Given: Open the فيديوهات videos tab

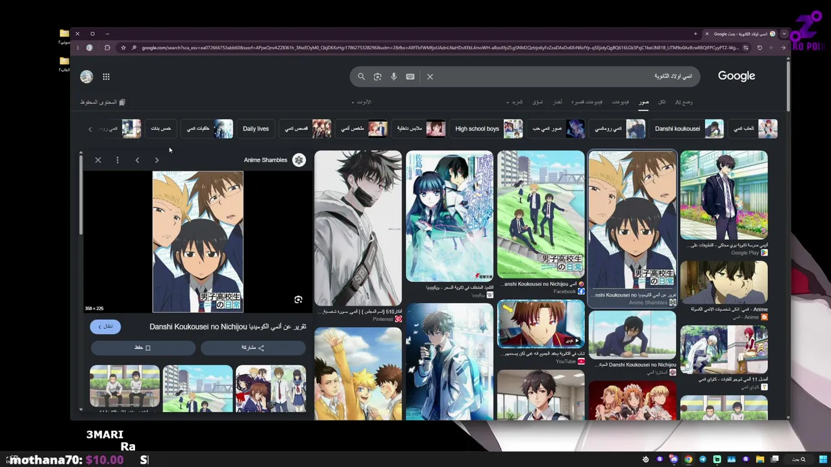Looking at the screenshot, I should click(x=620, y=102).
